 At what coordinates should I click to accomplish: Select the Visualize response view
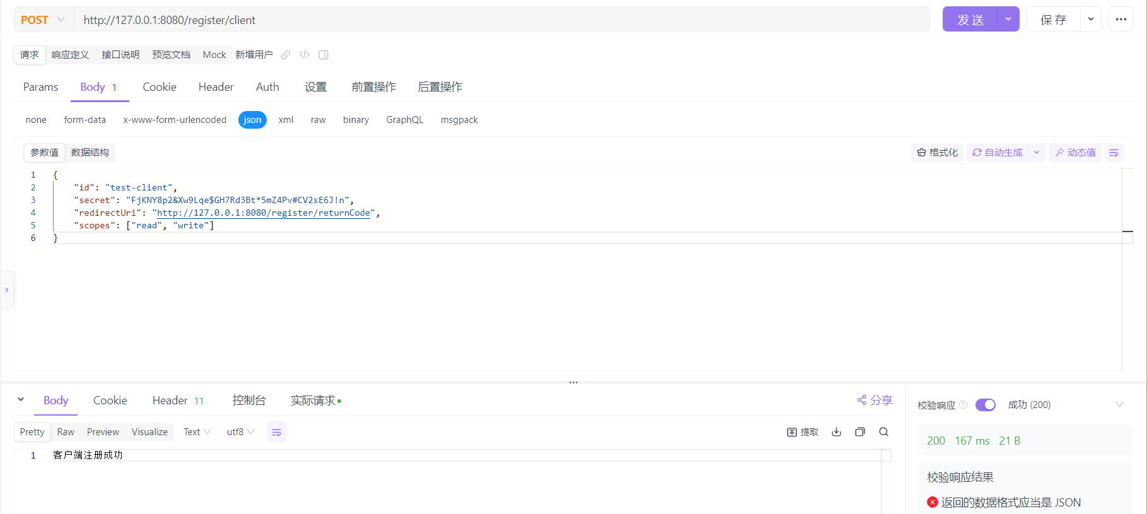point(149,432)
